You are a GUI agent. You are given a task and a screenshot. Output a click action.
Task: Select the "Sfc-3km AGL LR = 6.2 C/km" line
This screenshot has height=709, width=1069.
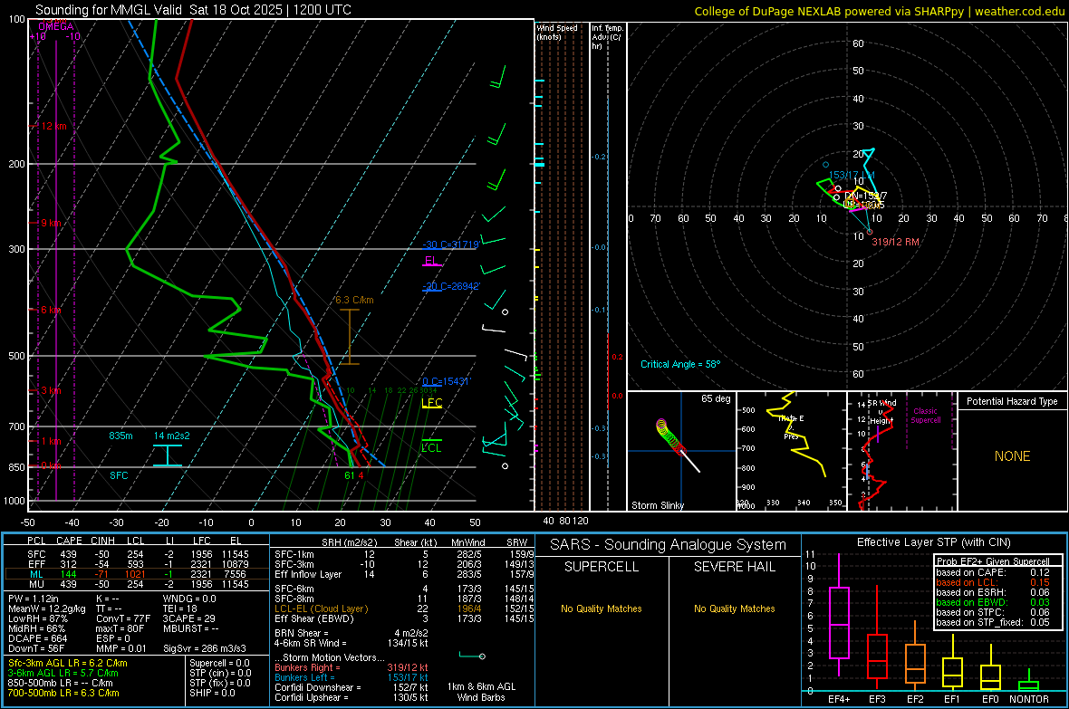coord(68,663)
